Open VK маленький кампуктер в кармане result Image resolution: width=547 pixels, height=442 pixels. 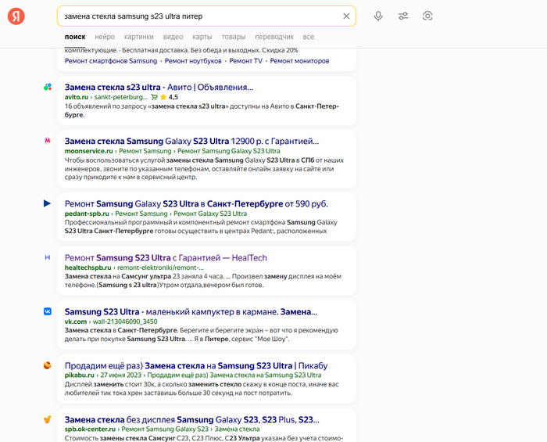191,312
